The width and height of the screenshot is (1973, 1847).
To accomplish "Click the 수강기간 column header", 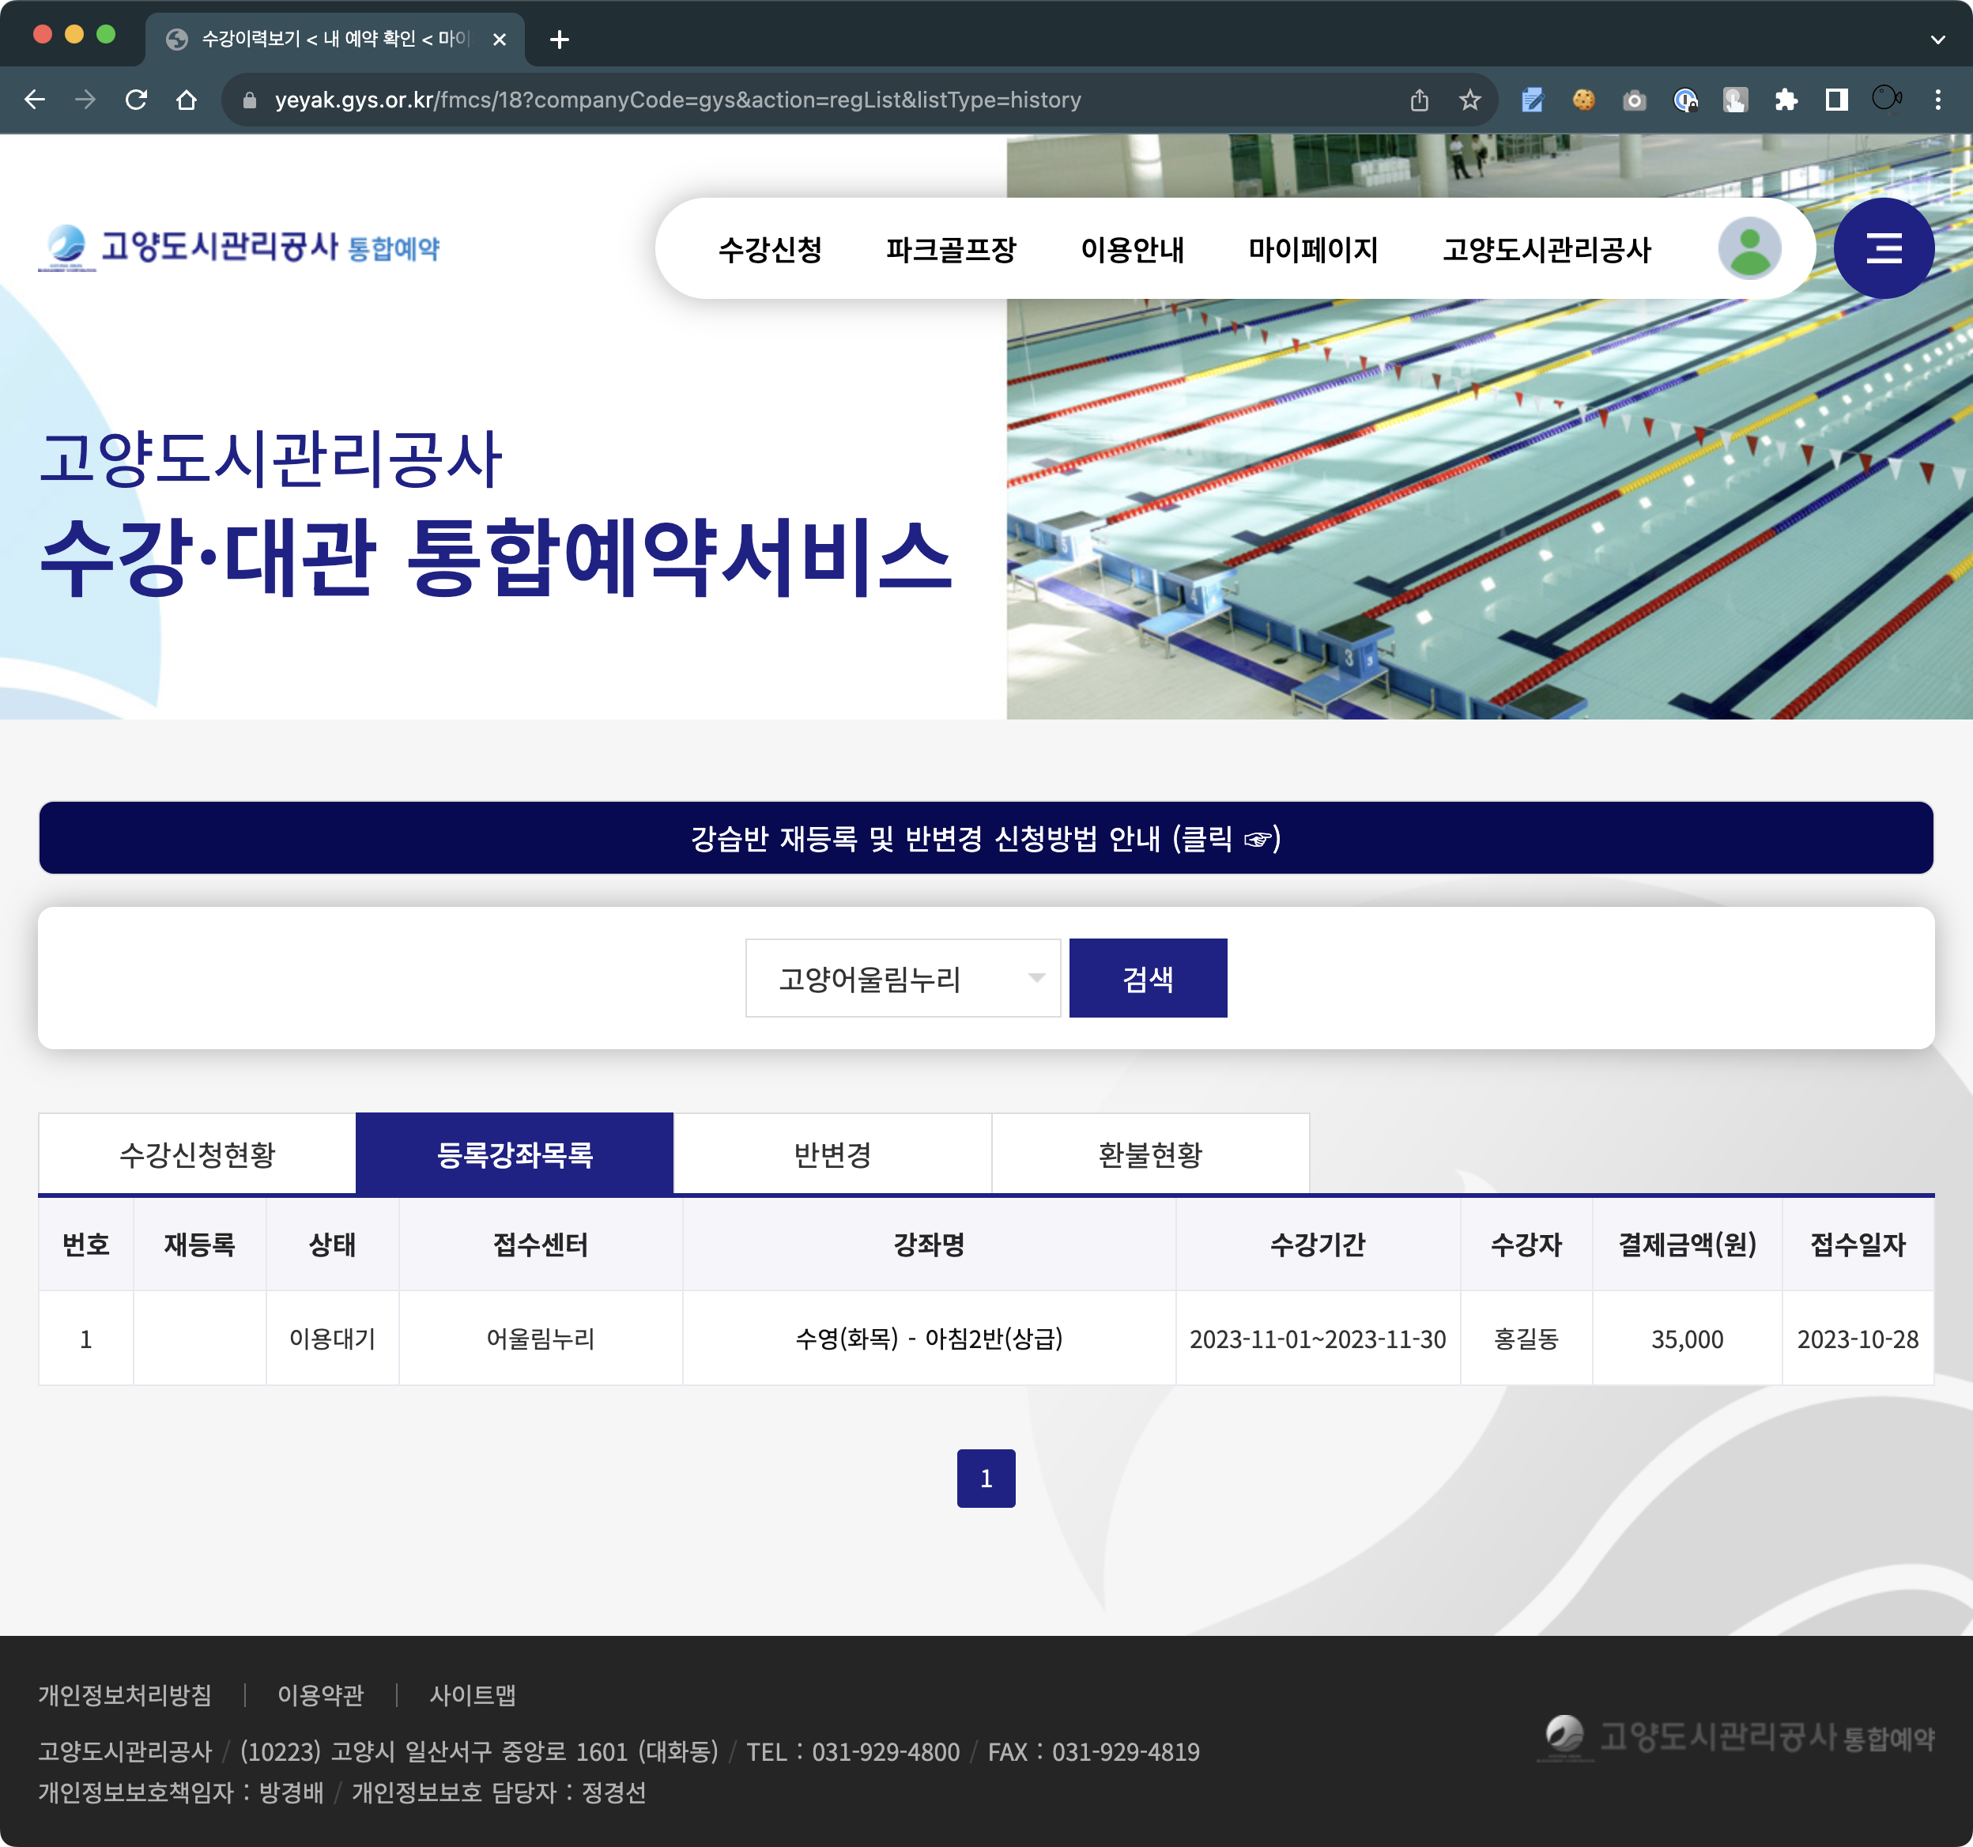I will [x=1318, y=1244].
